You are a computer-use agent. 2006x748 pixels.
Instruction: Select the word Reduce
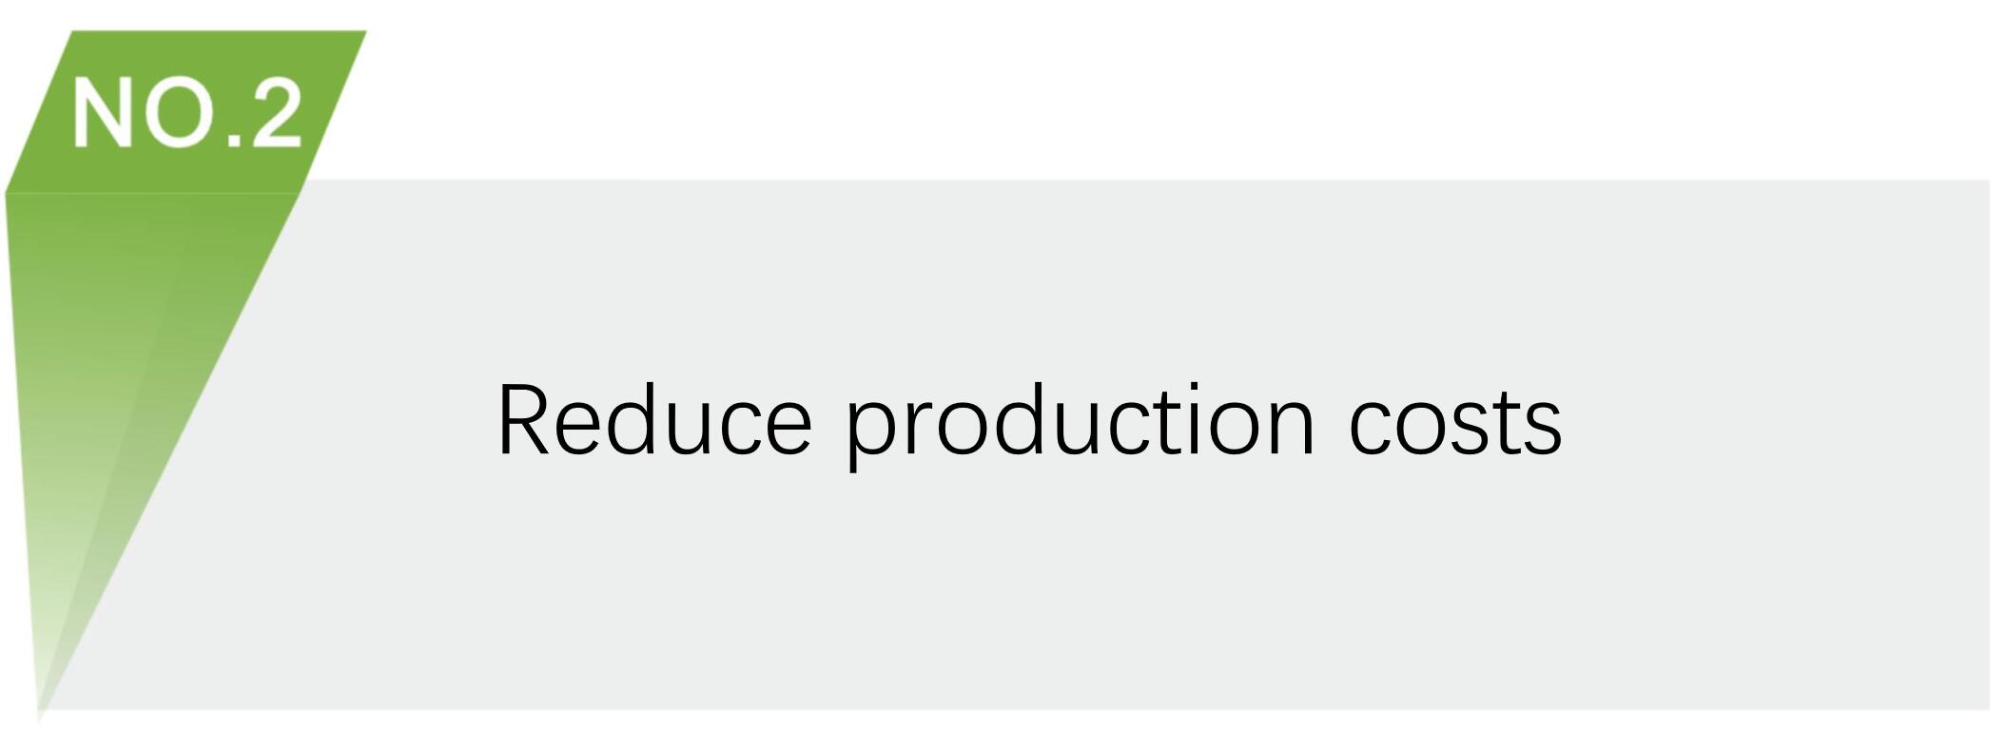click(654, 421)
